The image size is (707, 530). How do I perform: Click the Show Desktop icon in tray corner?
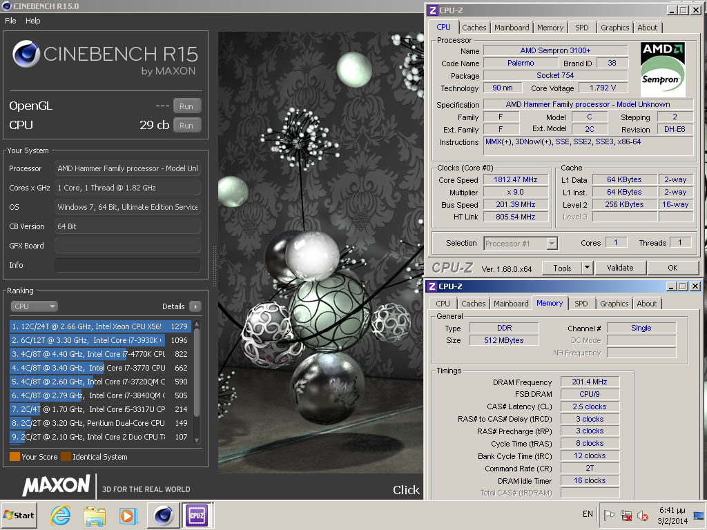click(x=699, y=515)
